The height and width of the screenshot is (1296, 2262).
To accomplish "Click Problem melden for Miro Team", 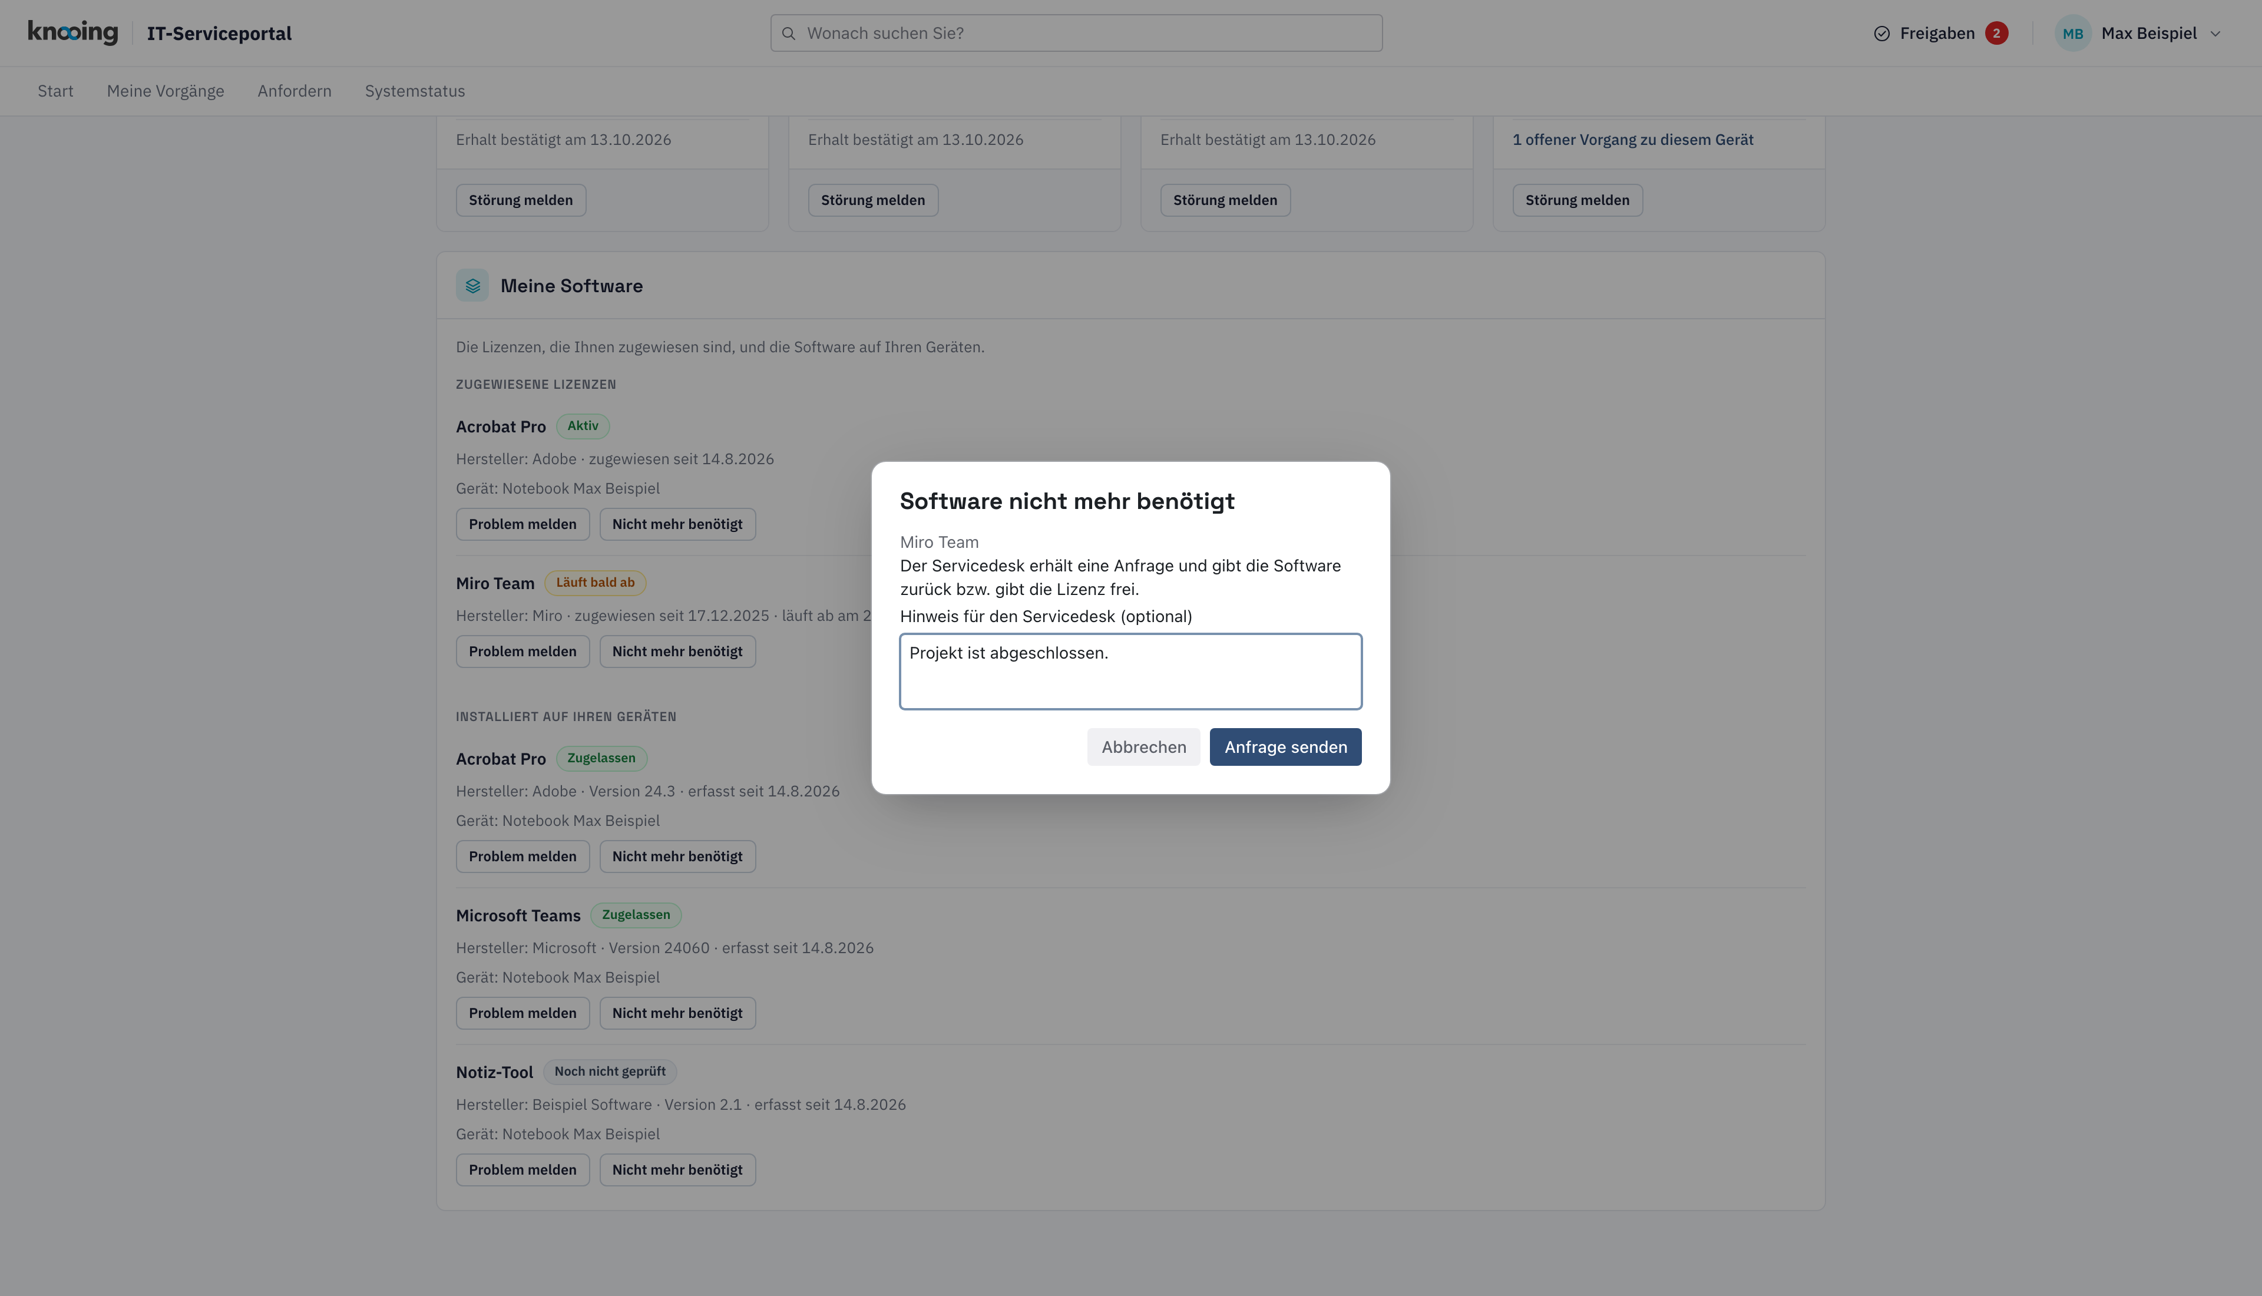I will click(x=522, y=652).
